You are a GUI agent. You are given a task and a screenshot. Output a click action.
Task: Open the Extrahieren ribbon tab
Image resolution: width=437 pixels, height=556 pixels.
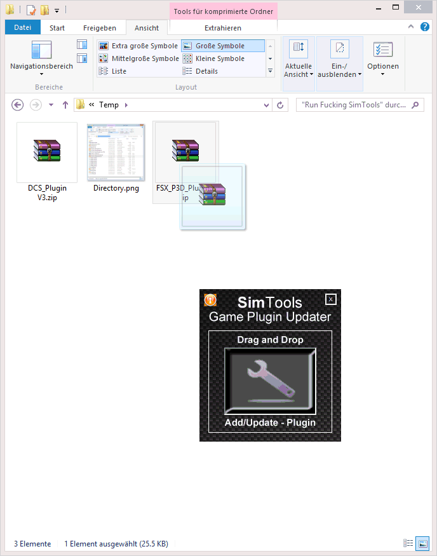tap(223, 28)
